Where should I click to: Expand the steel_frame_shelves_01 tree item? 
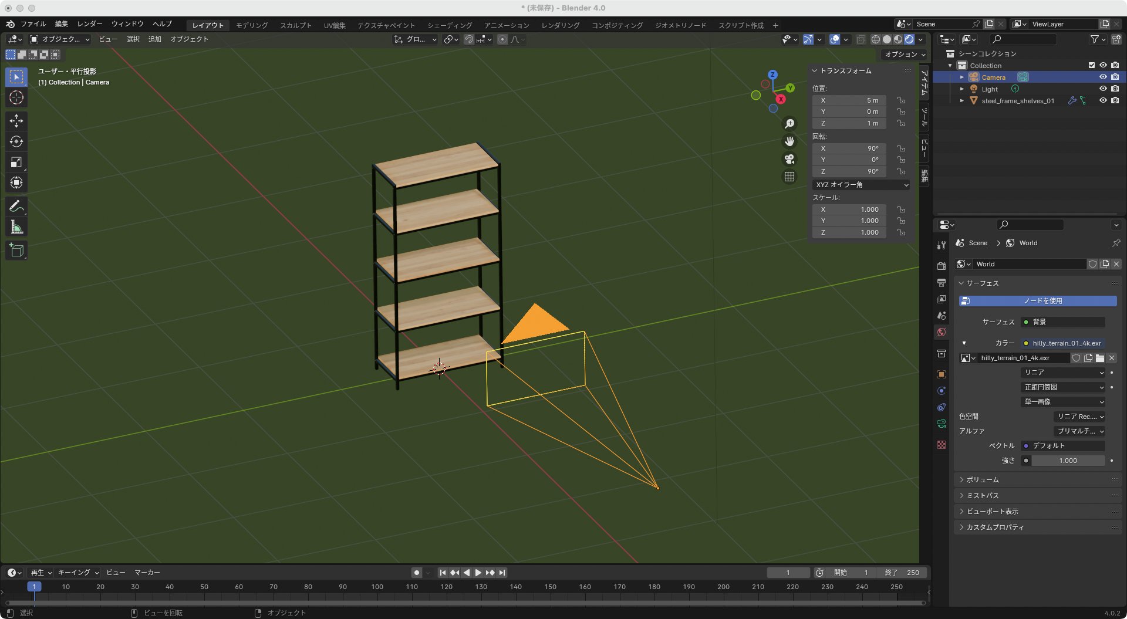tap(961, 100)
